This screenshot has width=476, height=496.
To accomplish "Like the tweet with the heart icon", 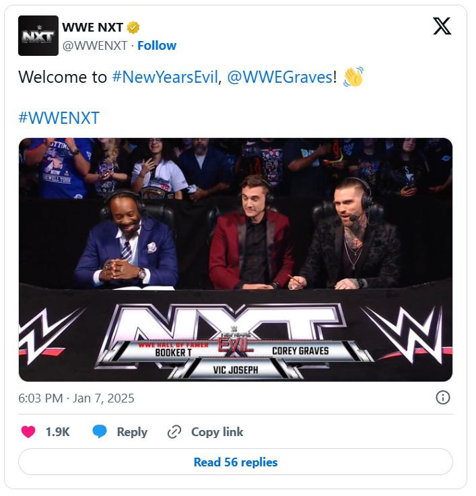I will coord(28,432).
